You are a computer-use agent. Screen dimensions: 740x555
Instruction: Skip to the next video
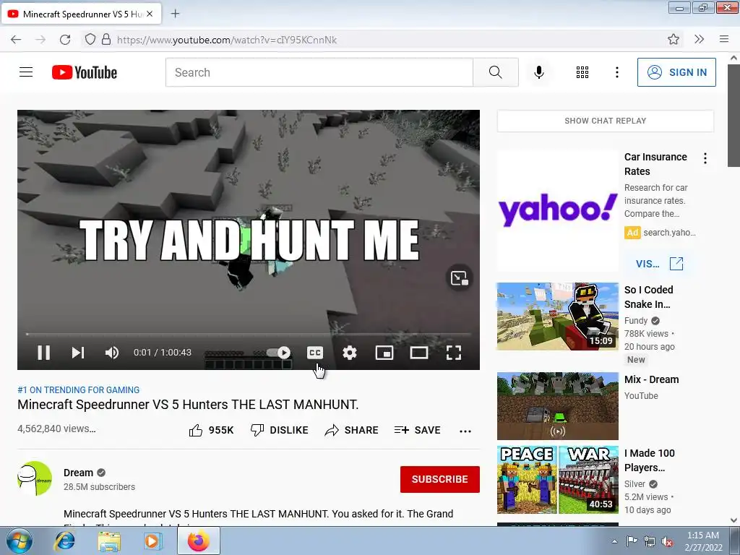[x=78, y=353]
